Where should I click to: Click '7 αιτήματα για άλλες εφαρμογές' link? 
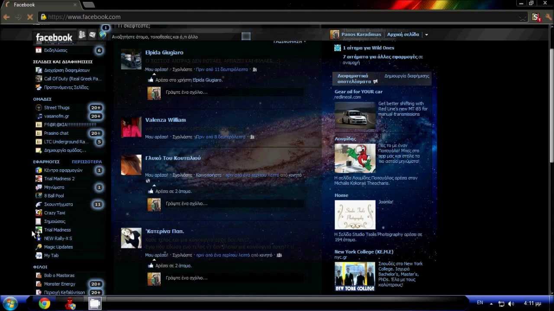[380, 57]
